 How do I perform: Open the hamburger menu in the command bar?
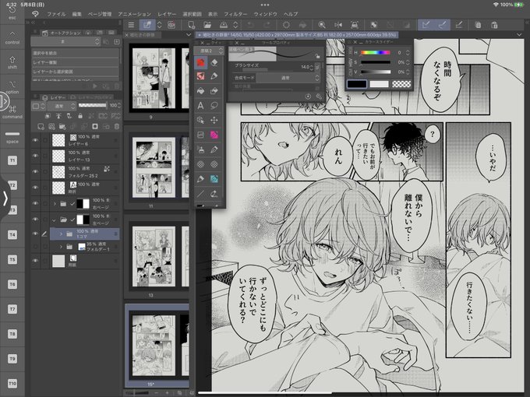(x=131, y=25)
